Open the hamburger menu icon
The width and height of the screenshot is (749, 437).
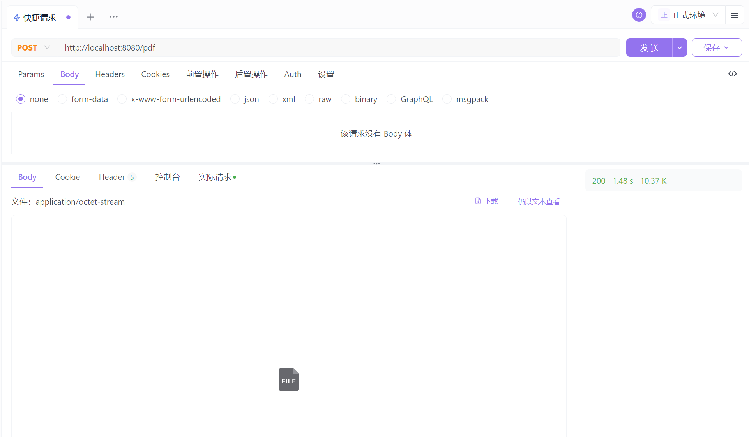coord(735,15)
